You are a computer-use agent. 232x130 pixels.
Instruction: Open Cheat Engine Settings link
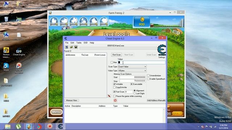162,57
